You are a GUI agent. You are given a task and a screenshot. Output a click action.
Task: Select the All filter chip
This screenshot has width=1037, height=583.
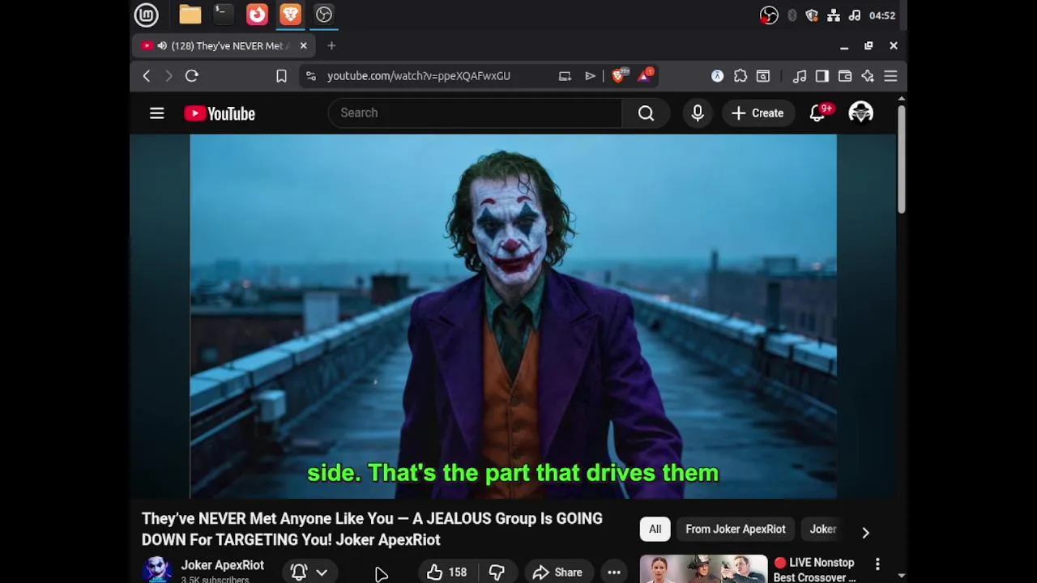[655, 529]
